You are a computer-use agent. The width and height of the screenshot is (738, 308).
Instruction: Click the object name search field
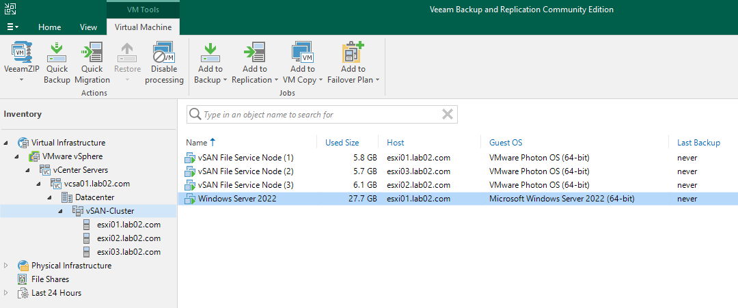point(322,114)
